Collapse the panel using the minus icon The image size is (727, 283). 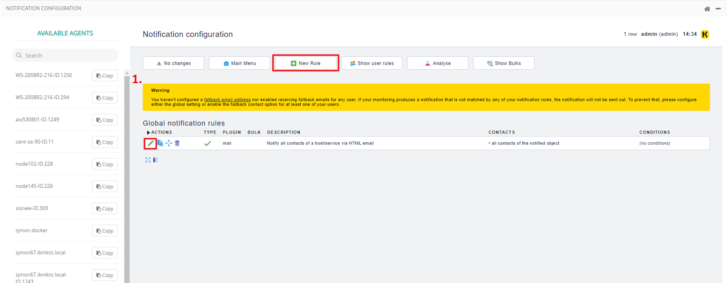pos(718,9)
